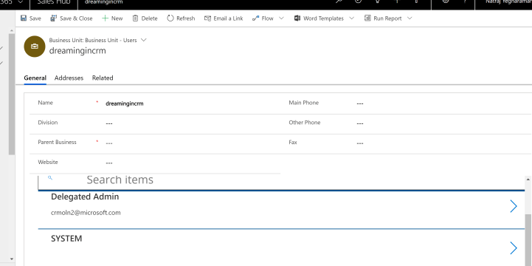Viewport: 532px width, 266px height.
Task: Click the Run Report button label
Action: (387, 18)
